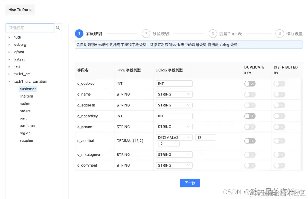Select the orders table
Screen dimensions: 308x199
click(25, 111)
